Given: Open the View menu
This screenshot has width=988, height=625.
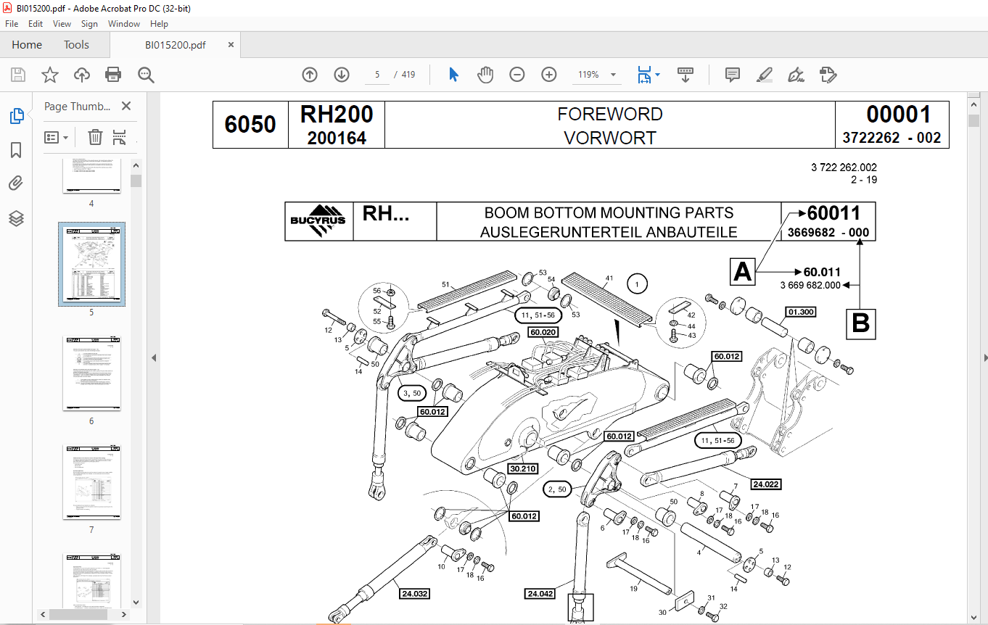Looking at the screenshot, I should point(62,24).
